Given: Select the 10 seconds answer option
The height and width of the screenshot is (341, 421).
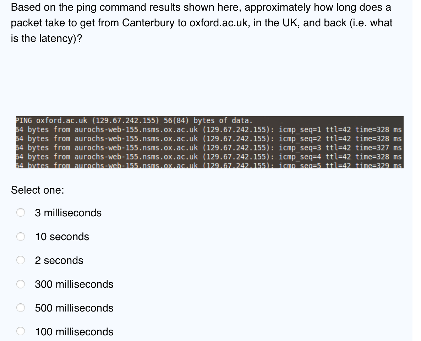Looking at the screenshot, I should (20, 236).
